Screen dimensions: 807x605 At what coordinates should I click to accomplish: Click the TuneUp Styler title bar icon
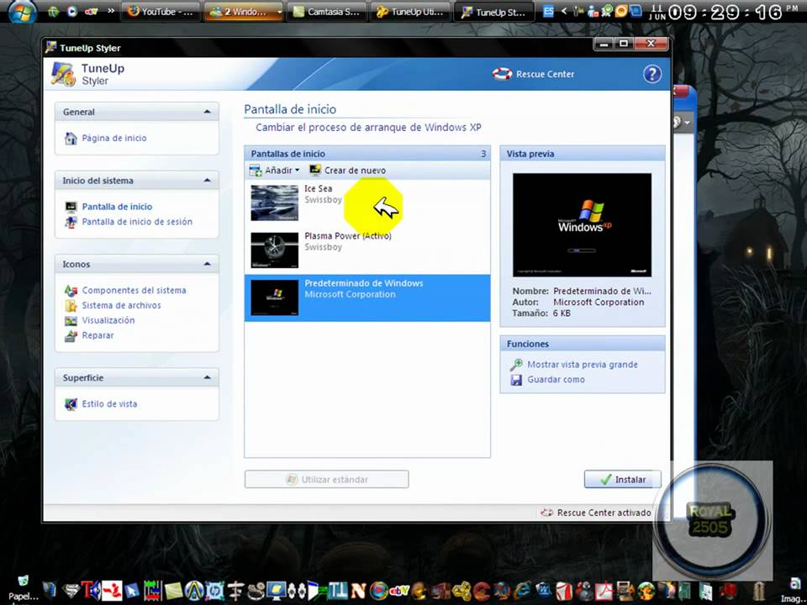click(x=51, y=47)
